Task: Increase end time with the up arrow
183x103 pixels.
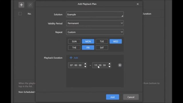Action: click(x=109, y=64)
